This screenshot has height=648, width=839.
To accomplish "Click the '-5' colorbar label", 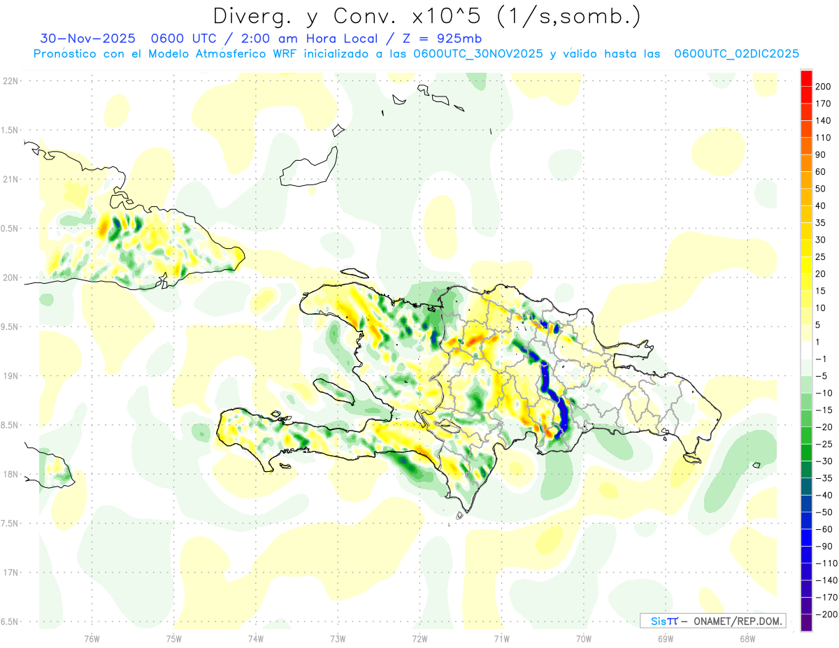I will click(x=822, y=376).
